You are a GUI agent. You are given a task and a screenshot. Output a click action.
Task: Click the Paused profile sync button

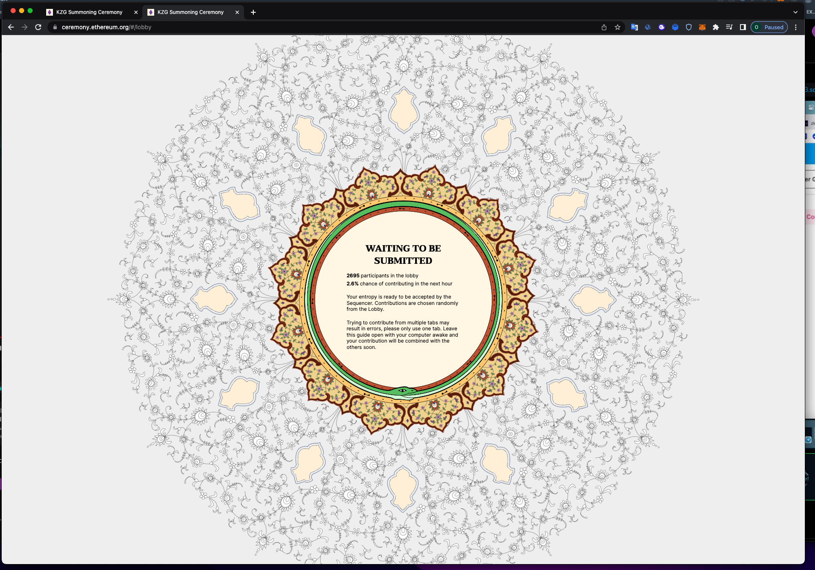pos(769,27)
